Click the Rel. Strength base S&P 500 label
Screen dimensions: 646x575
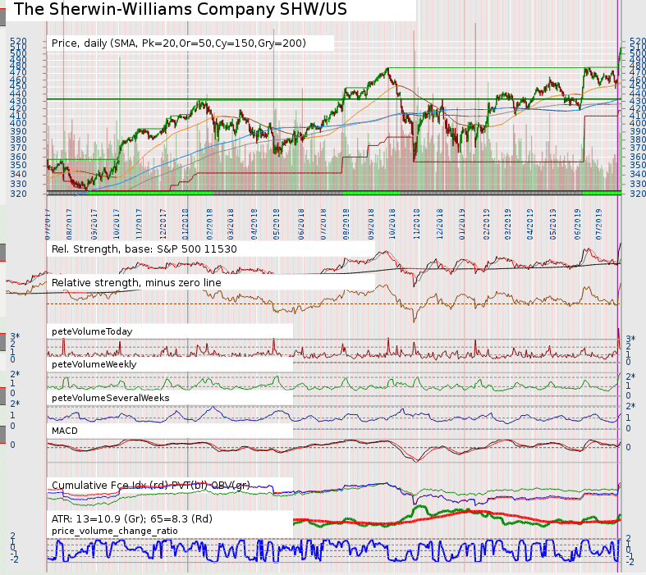(144, 249)
